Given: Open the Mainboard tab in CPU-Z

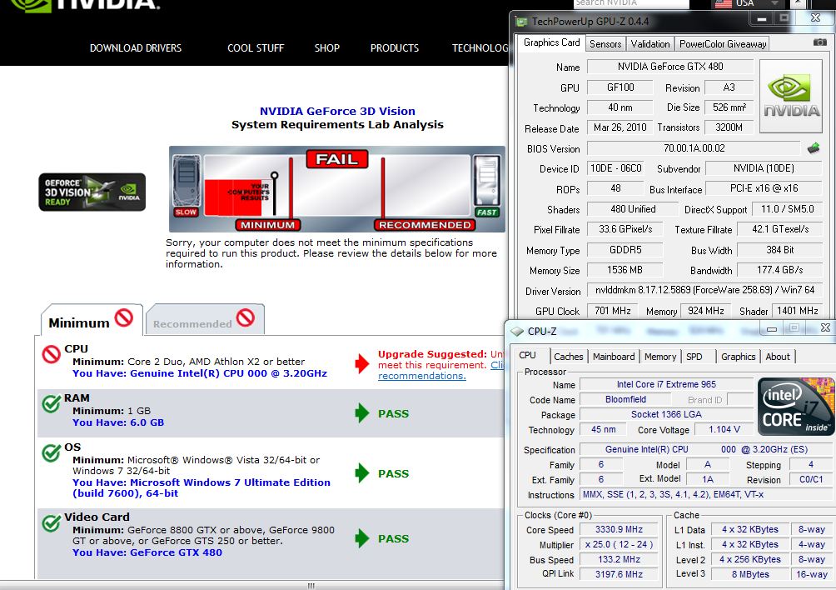Looking at the screenshot, I should coord(614,357).
